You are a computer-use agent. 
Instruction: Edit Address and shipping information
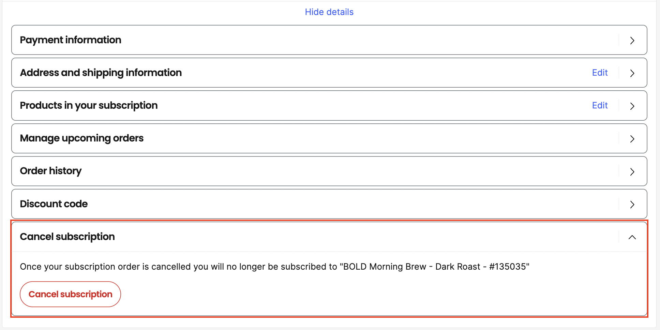click(x=600, y=73)
